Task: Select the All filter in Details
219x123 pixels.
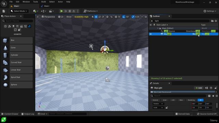Action: pos(201,100)
